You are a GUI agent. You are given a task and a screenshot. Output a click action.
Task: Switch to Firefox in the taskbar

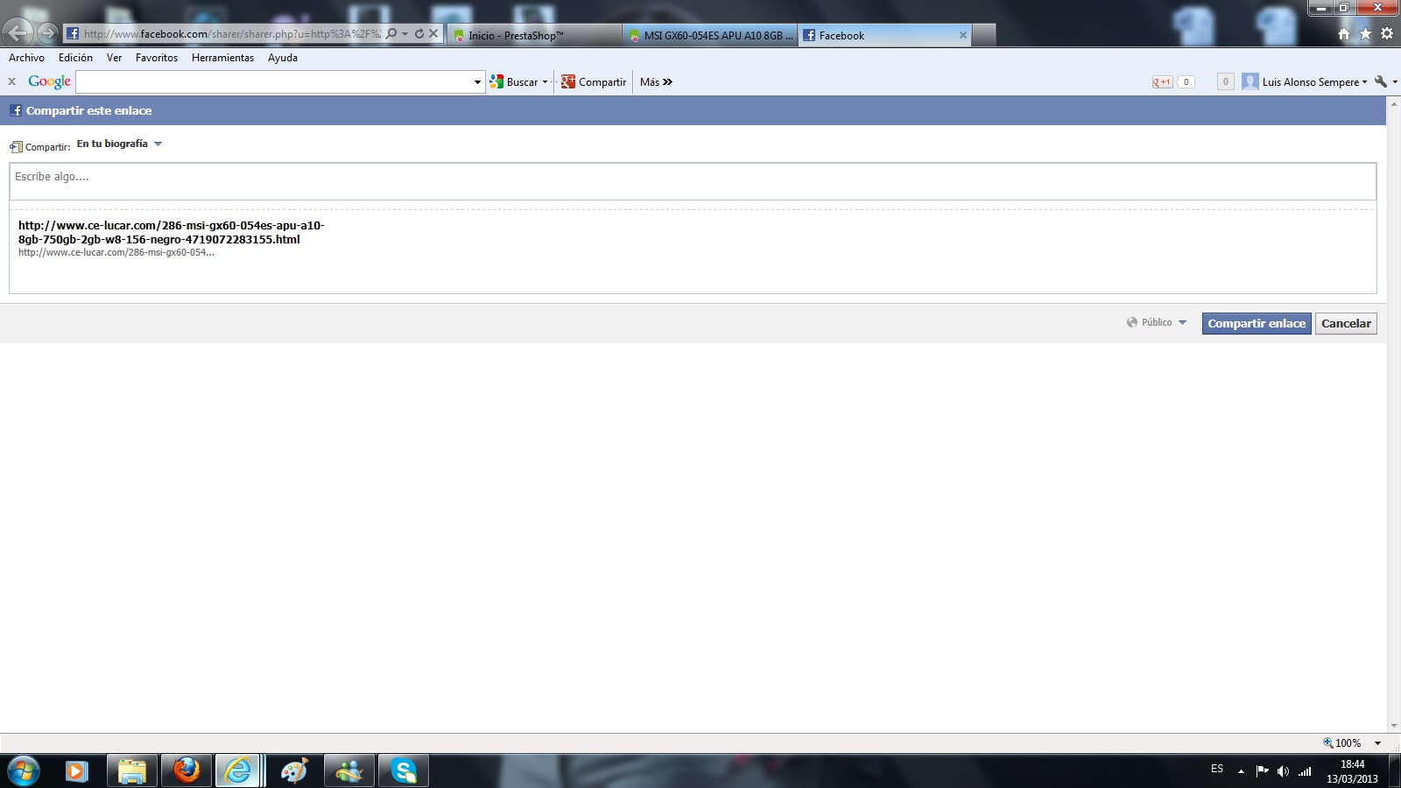[x=187, y=771]
